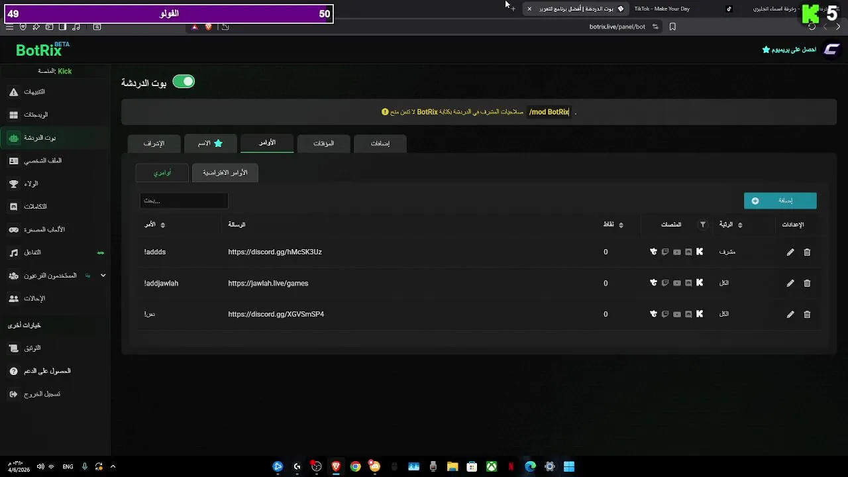The width and height of the screenshot is (848, 477).
Task: Edit the !addds command with pencil
Action: tap(790, 252)
